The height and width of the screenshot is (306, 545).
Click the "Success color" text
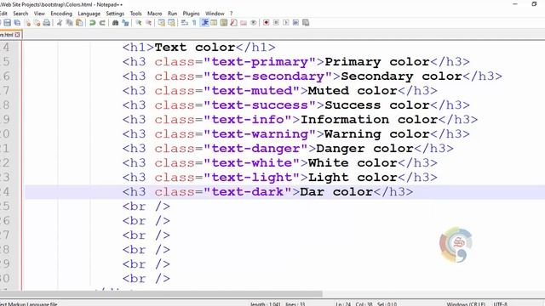pos(377,105)
